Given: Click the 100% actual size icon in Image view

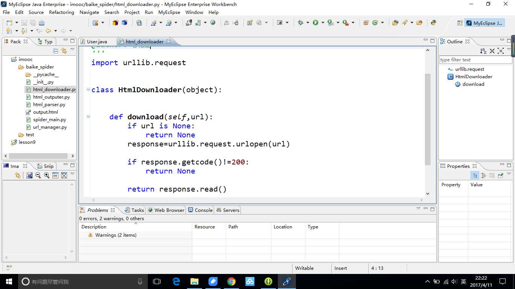Looking at the screenshot, I should point(55,175).
